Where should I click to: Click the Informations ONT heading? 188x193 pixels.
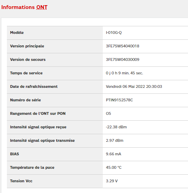point(24,7)
